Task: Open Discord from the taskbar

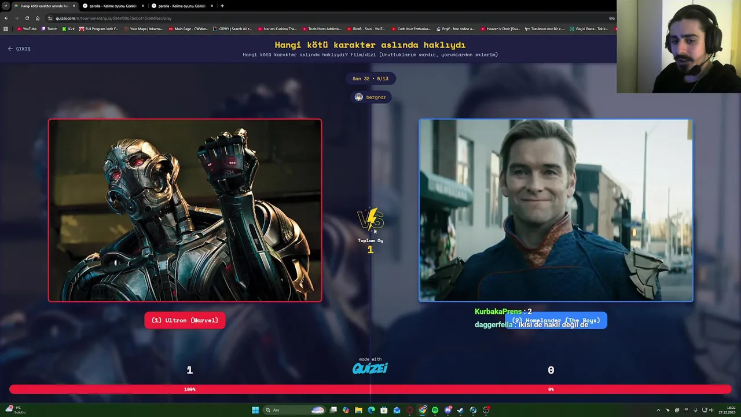Action: [x=448, y=410]
